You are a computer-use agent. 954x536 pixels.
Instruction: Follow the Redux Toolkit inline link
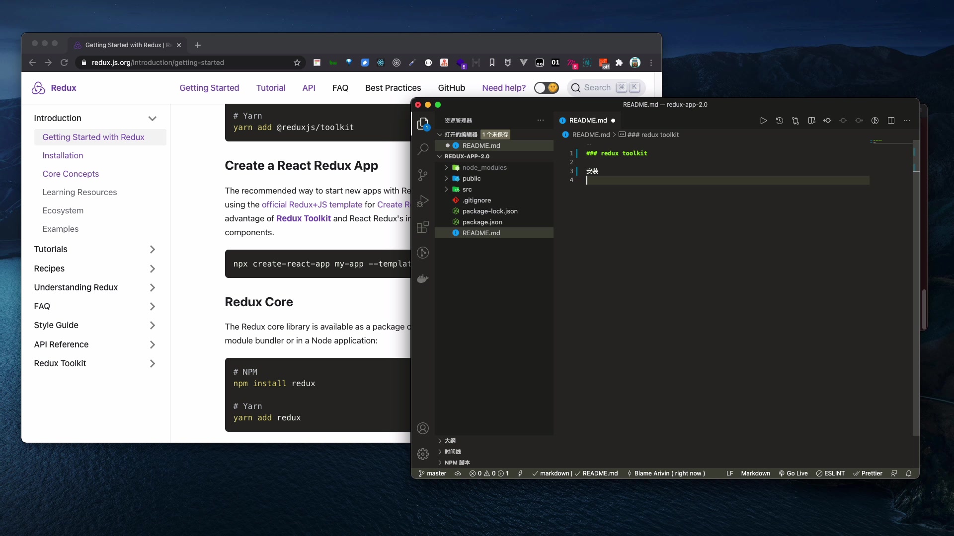click(304, 218)
